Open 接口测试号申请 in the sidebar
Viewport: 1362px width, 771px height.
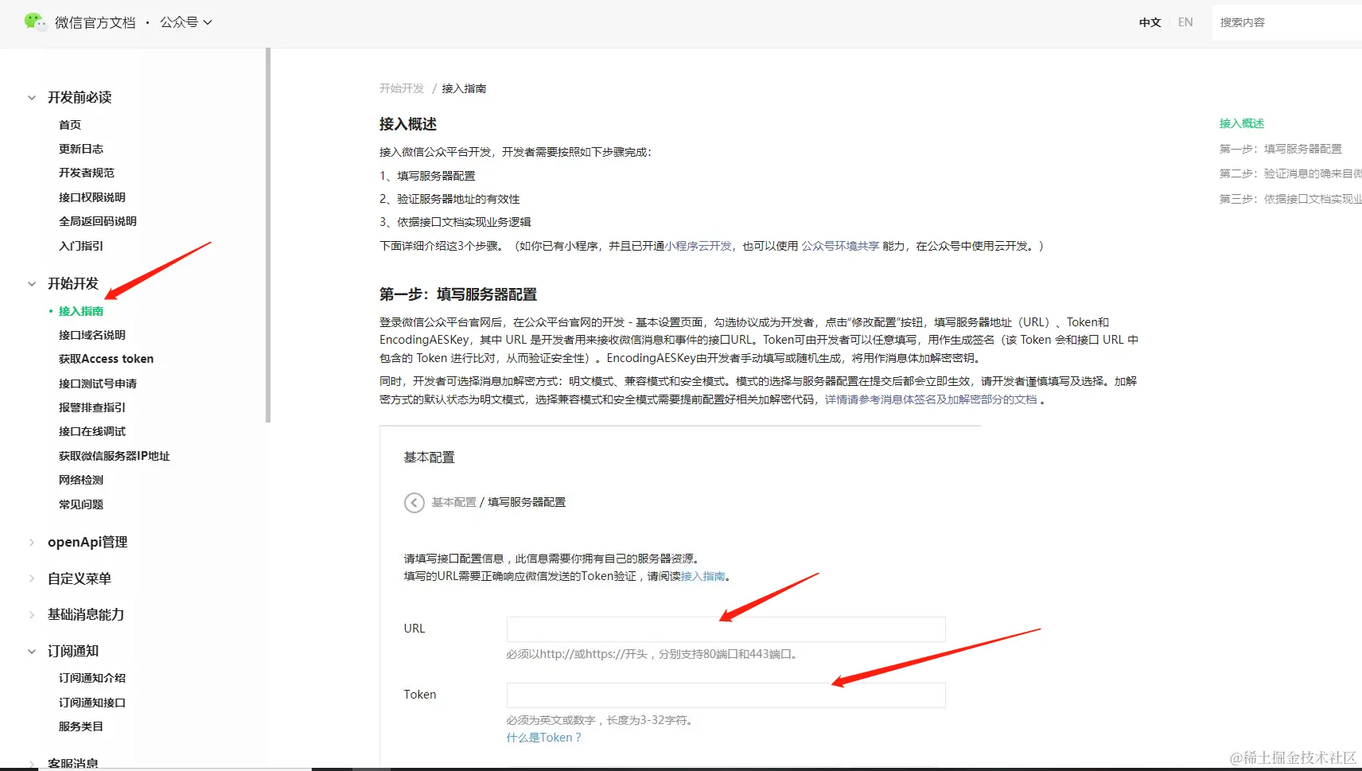tap(98, 384)
